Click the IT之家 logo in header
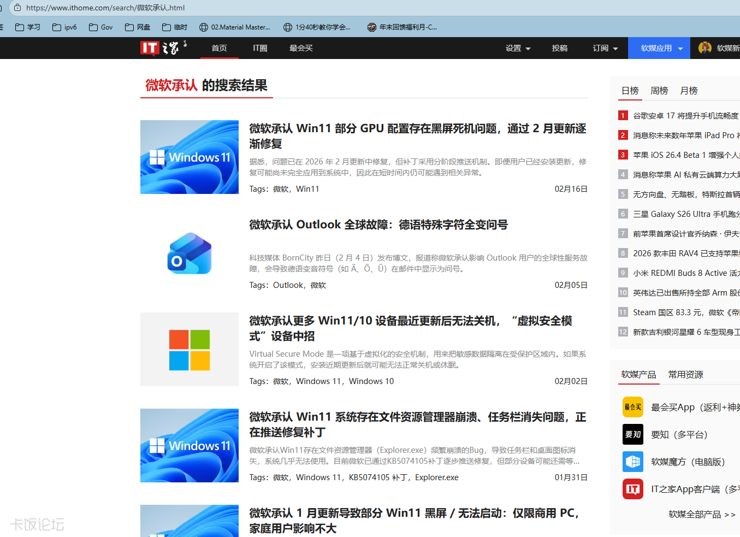 click(x=162, y=48)
